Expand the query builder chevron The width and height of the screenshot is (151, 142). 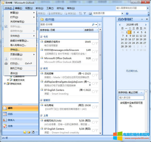point(100,25)
